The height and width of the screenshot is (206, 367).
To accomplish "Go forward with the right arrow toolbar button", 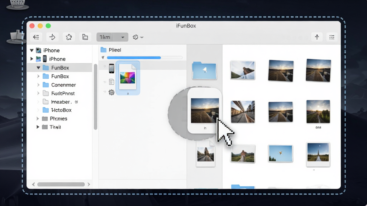I will point(52,37).
